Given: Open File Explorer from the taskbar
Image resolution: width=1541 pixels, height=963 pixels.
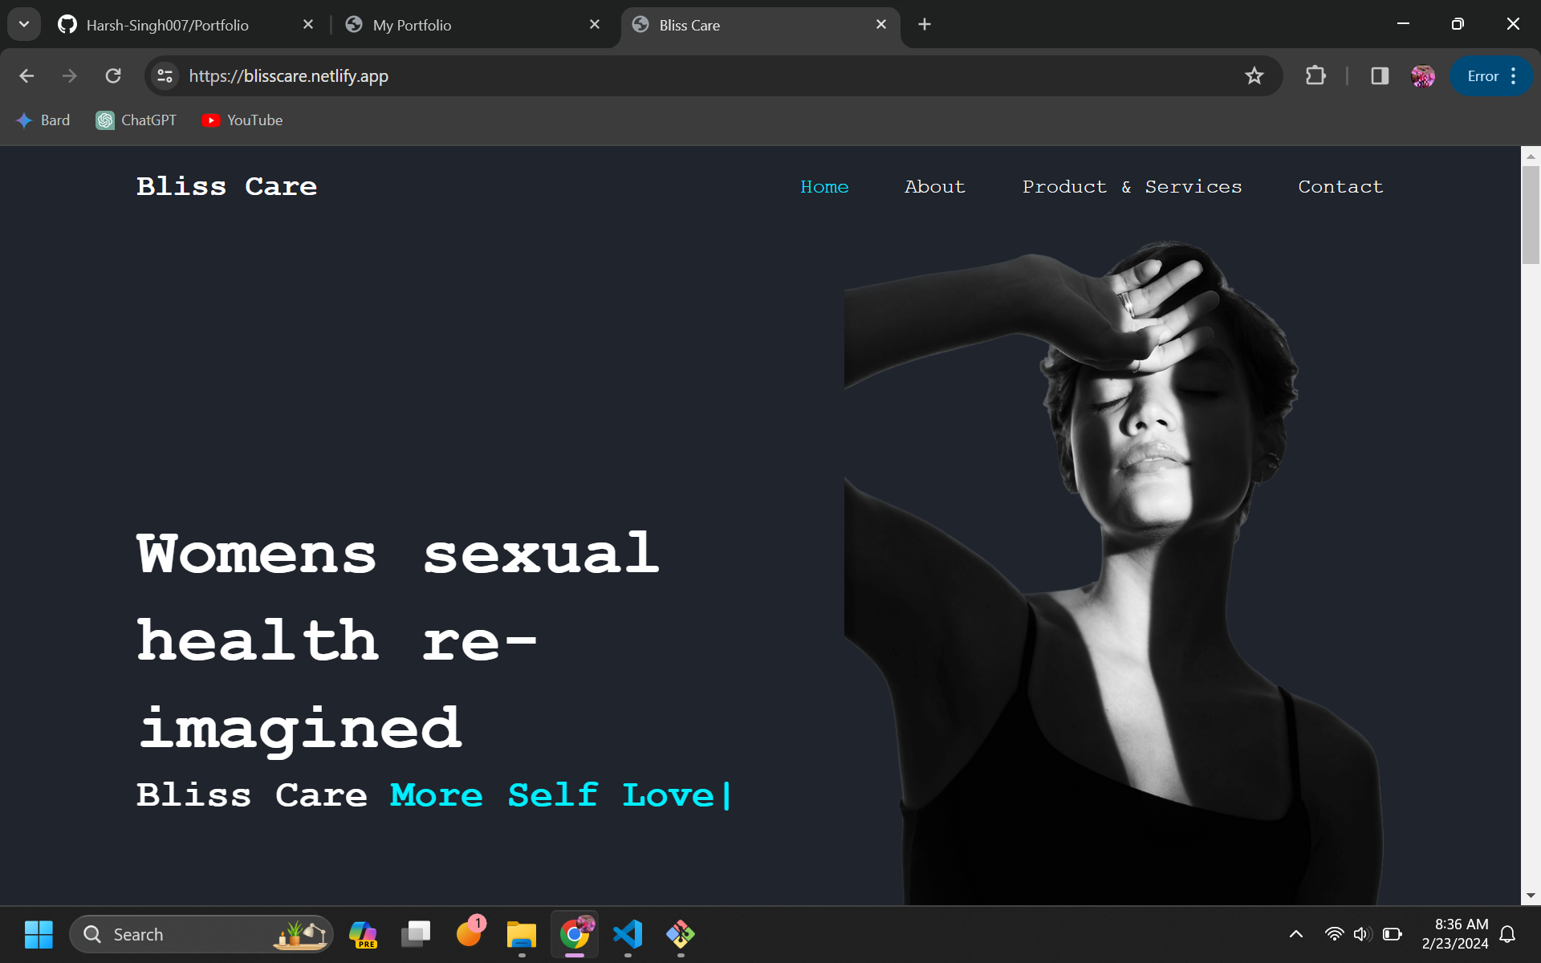Looking at the screenshot, I should [522, 934].
